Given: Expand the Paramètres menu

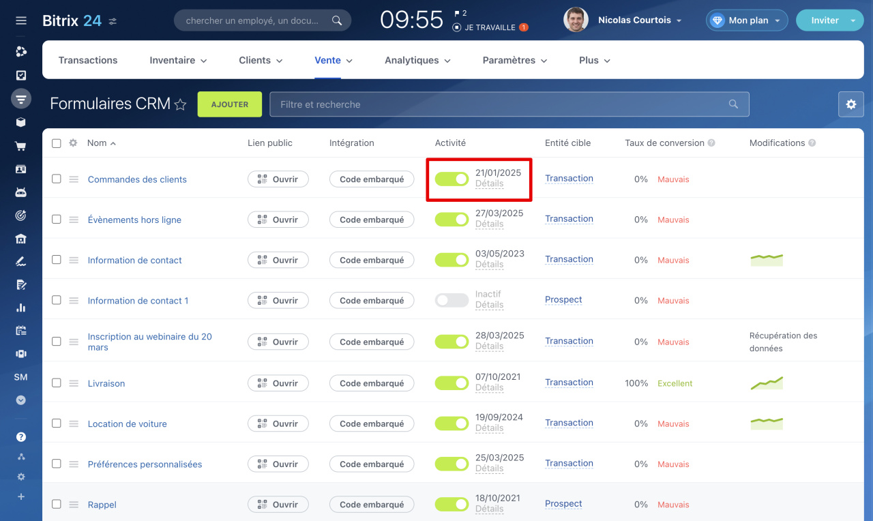Looking at the screenshot, I should (515, 60).
